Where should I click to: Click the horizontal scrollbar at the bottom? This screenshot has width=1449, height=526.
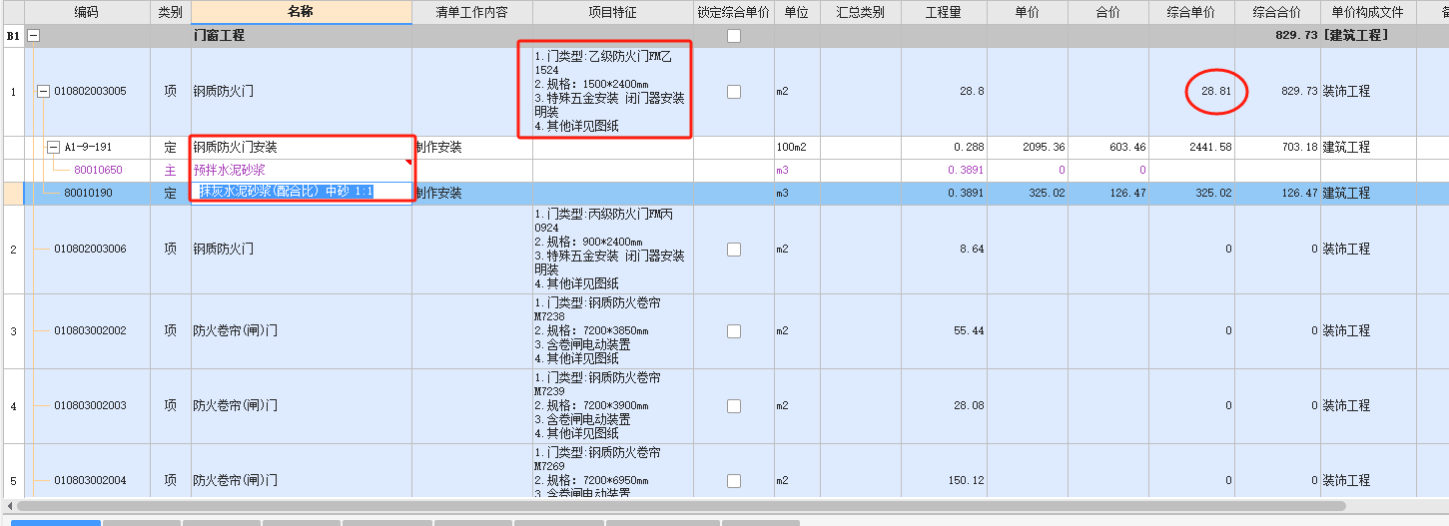pyautogui.click(x=699, y=507)
